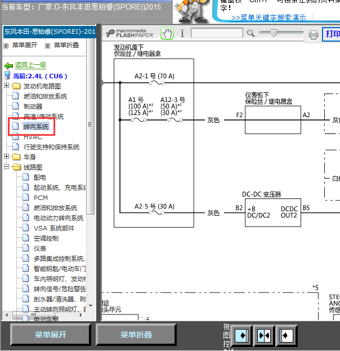Open 车内照明灯 document
Screen dimensions: 340x351
point(60,279)
